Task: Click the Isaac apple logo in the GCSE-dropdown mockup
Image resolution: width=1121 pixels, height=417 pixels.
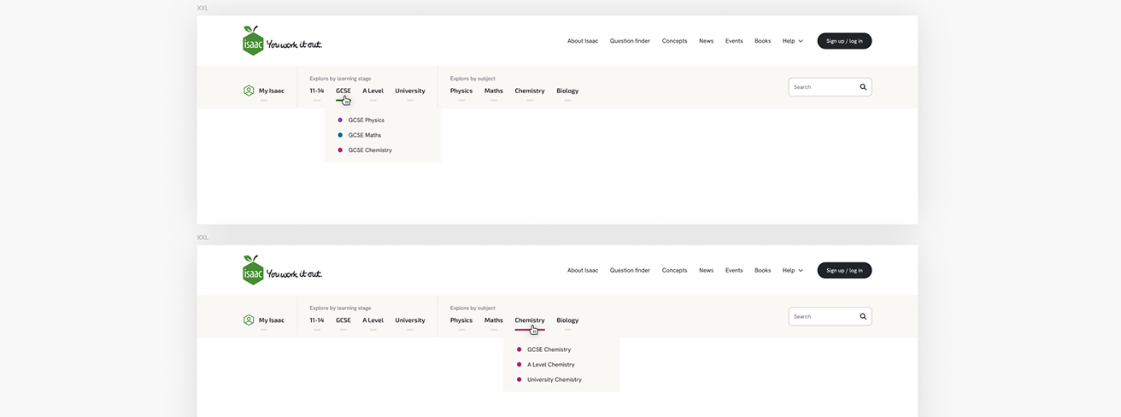Action: 253,40
